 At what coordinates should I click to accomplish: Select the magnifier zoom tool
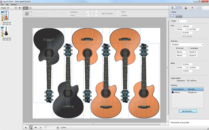31,127
